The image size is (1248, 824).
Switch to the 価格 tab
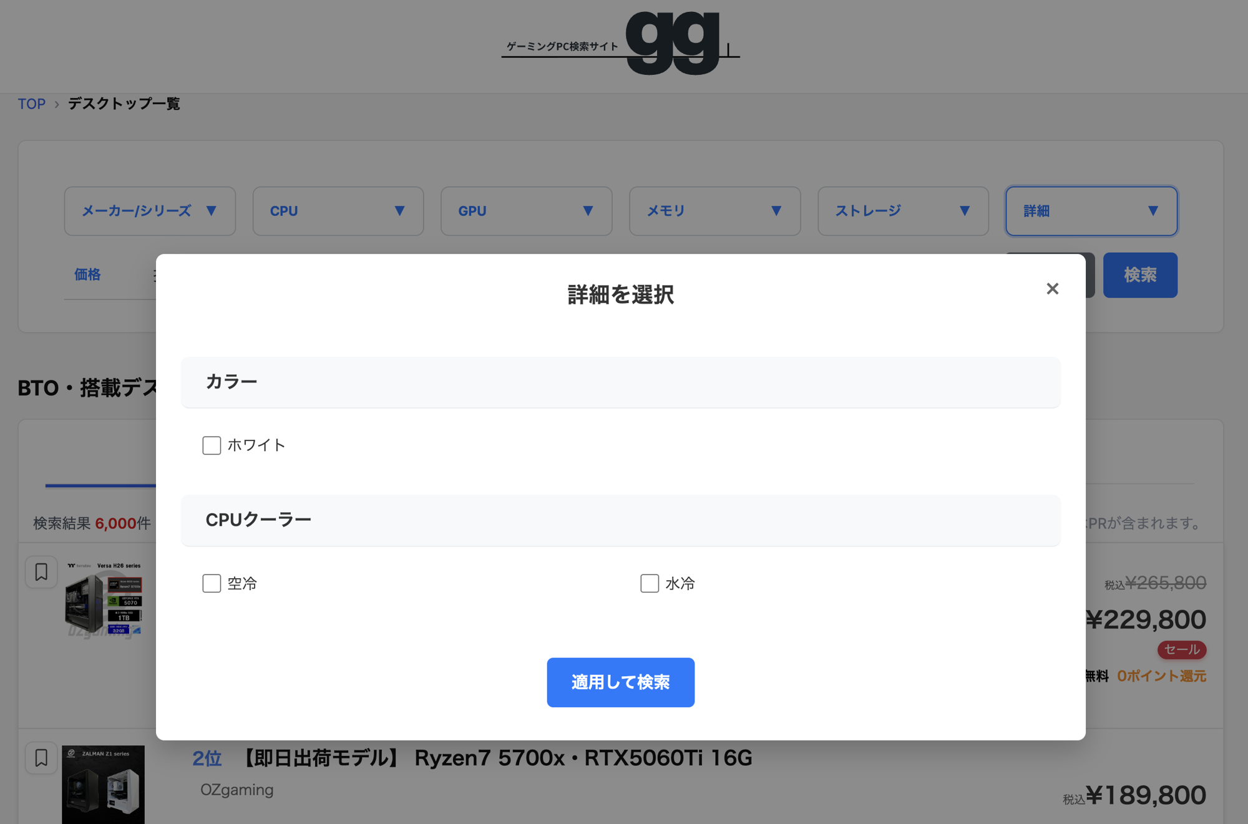tap(87, 274)
